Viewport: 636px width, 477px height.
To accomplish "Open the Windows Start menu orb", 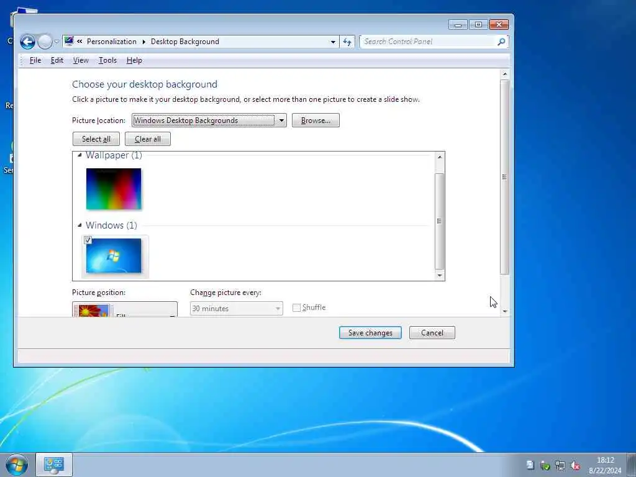I will 17,465.
